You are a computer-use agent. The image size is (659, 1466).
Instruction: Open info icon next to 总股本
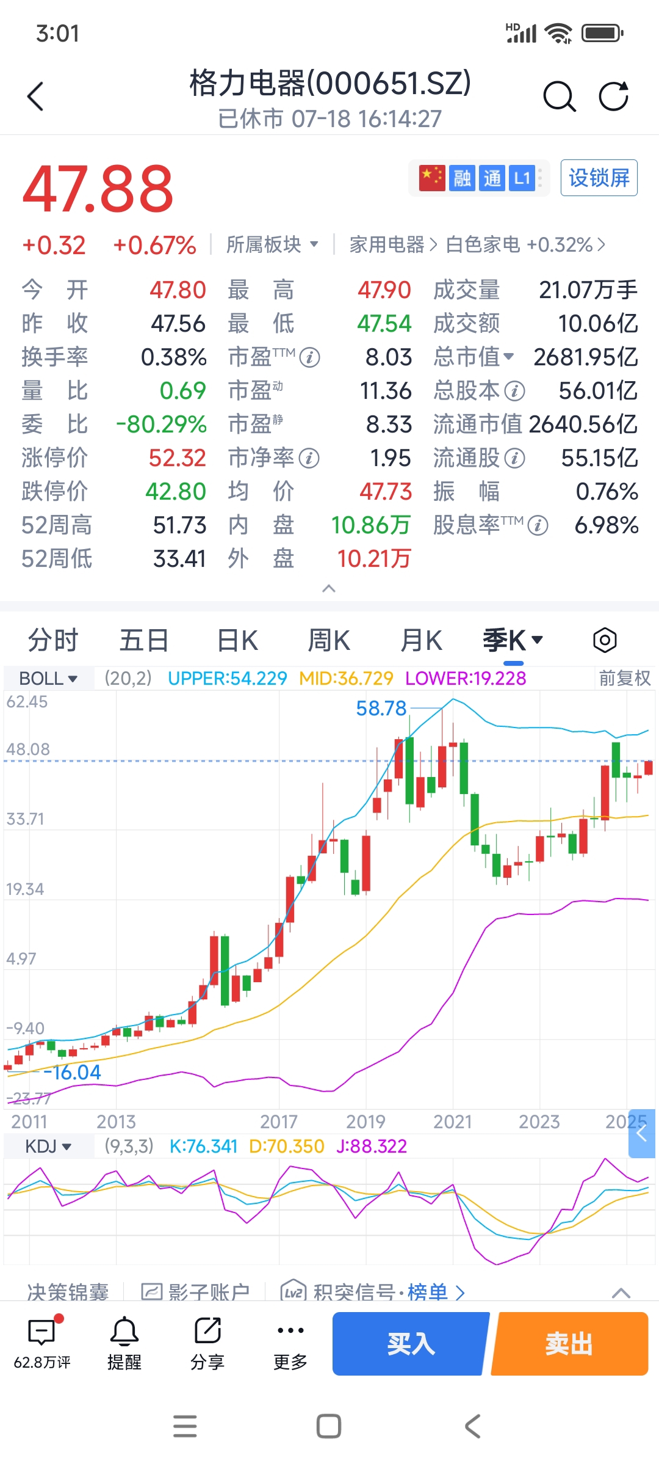point(515,391)
